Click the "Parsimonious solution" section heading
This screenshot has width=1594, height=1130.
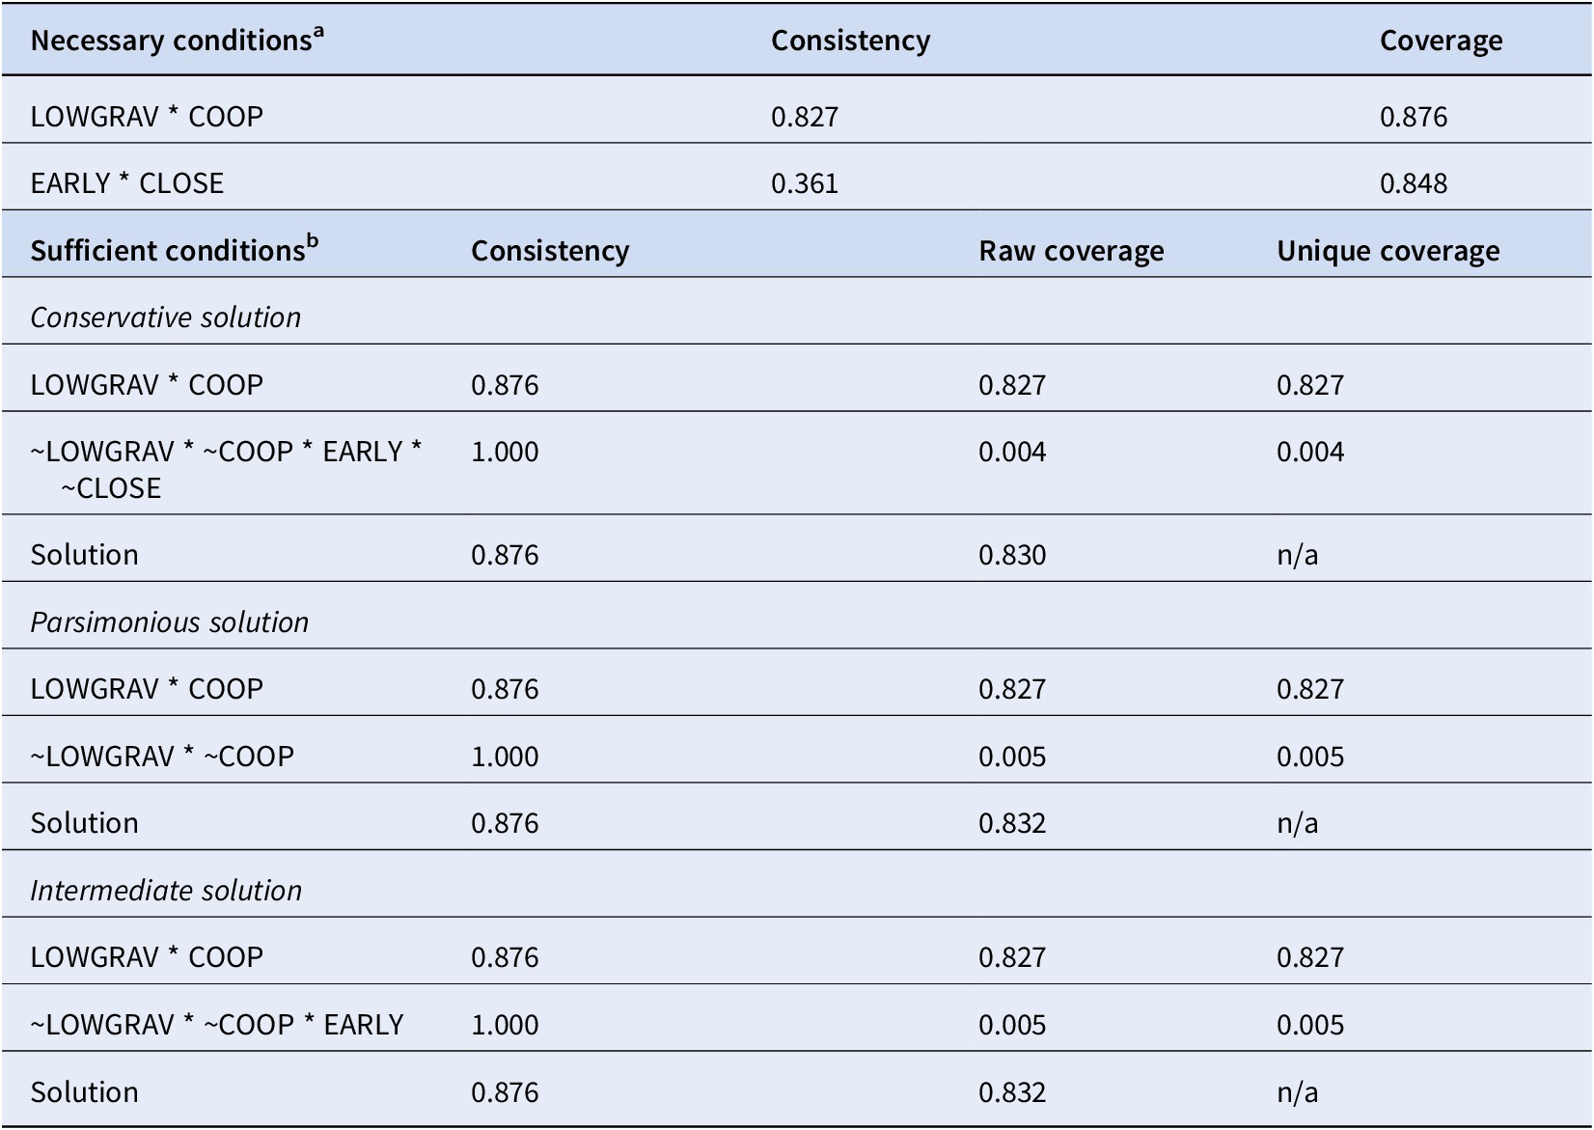169,622
